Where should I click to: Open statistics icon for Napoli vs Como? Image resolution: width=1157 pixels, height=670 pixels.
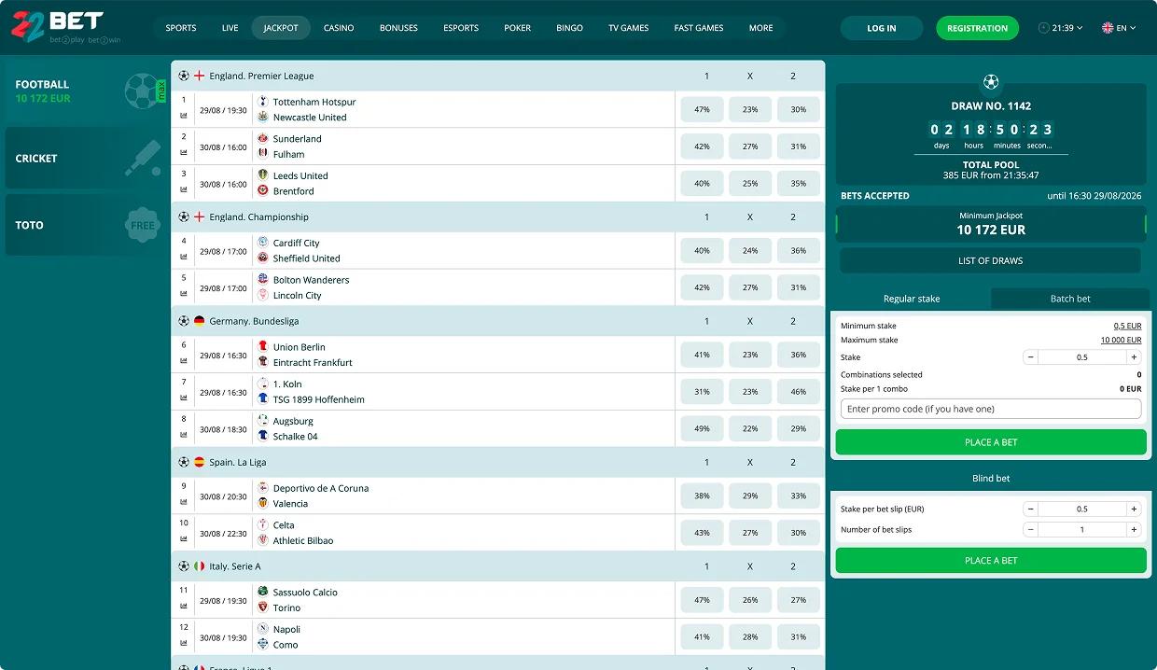(184, 643)
